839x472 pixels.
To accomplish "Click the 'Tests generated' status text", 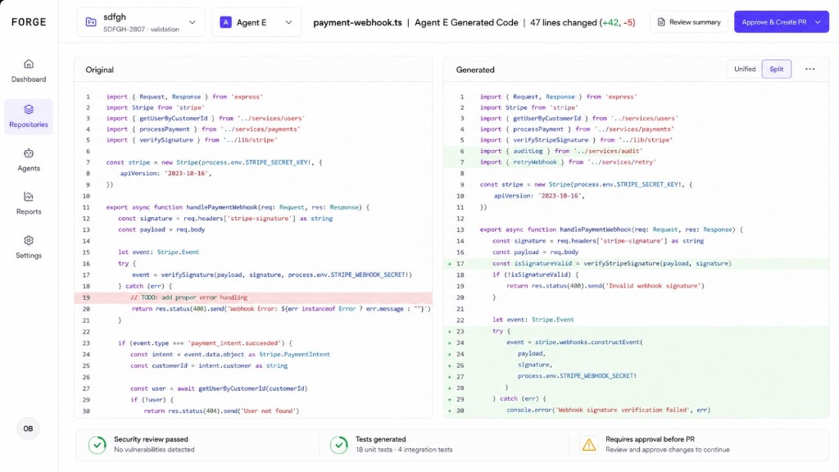I will pos(380,439).
